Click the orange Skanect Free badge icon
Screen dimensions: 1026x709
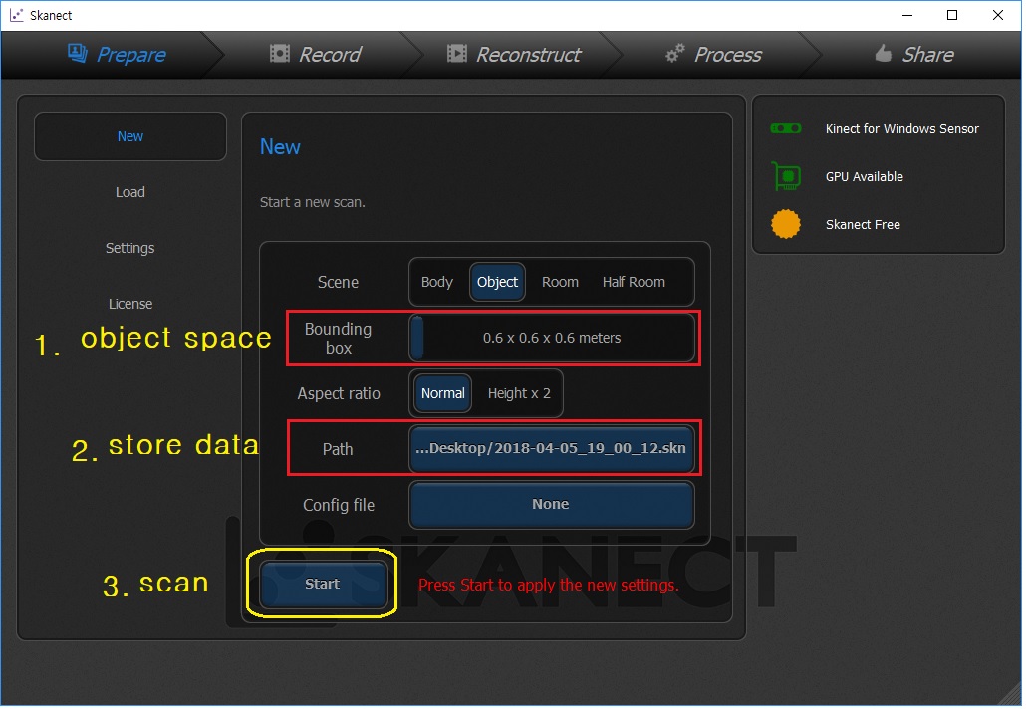tap(786, 224)
